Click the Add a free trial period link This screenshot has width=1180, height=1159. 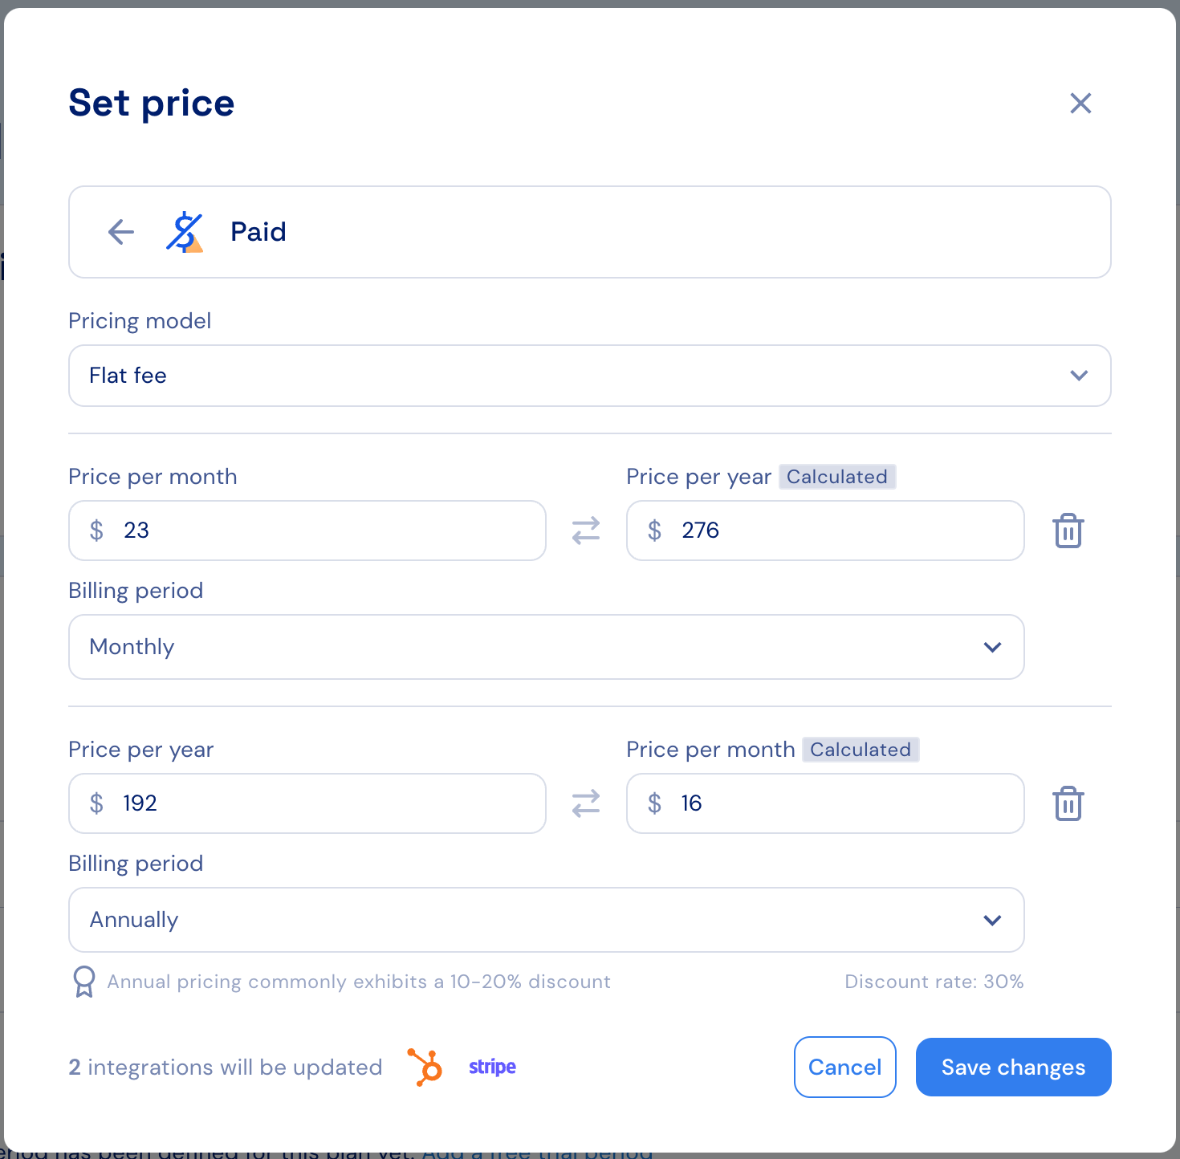pos(537,1153)
